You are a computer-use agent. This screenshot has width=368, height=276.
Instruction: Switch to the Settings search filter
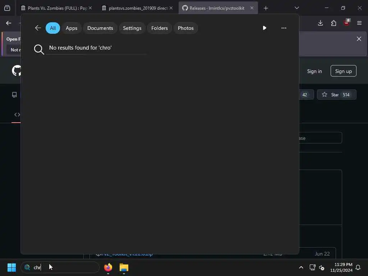click(x=132, y=28)
